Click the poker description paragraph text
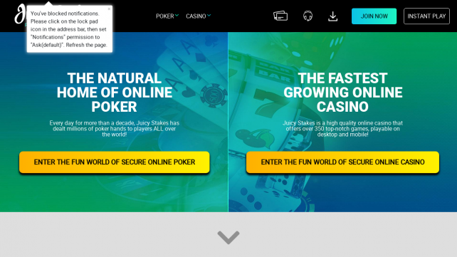 pyautogui.click(x=114, y=128)
